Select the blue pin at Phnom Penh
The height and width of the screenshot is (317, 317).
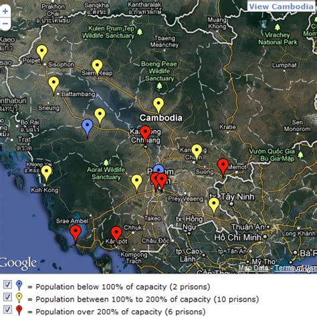click(158, 169)
